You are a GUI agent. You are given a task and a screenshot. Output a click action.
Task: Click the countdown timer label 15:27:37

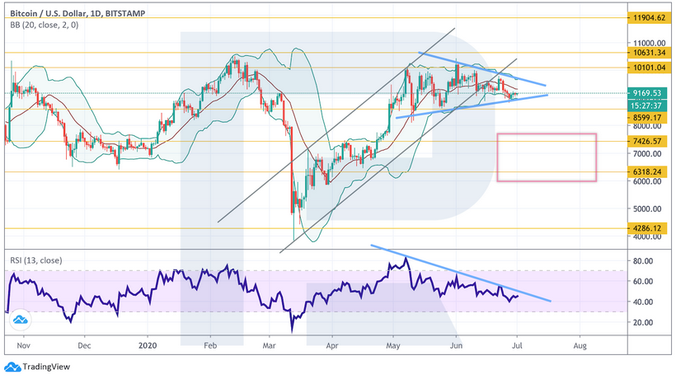point(645,105)
